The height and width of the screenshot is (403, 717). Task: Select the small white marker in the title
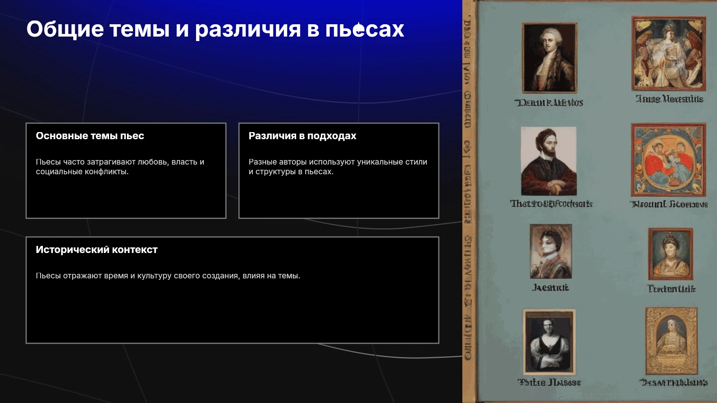pos(358,29)
